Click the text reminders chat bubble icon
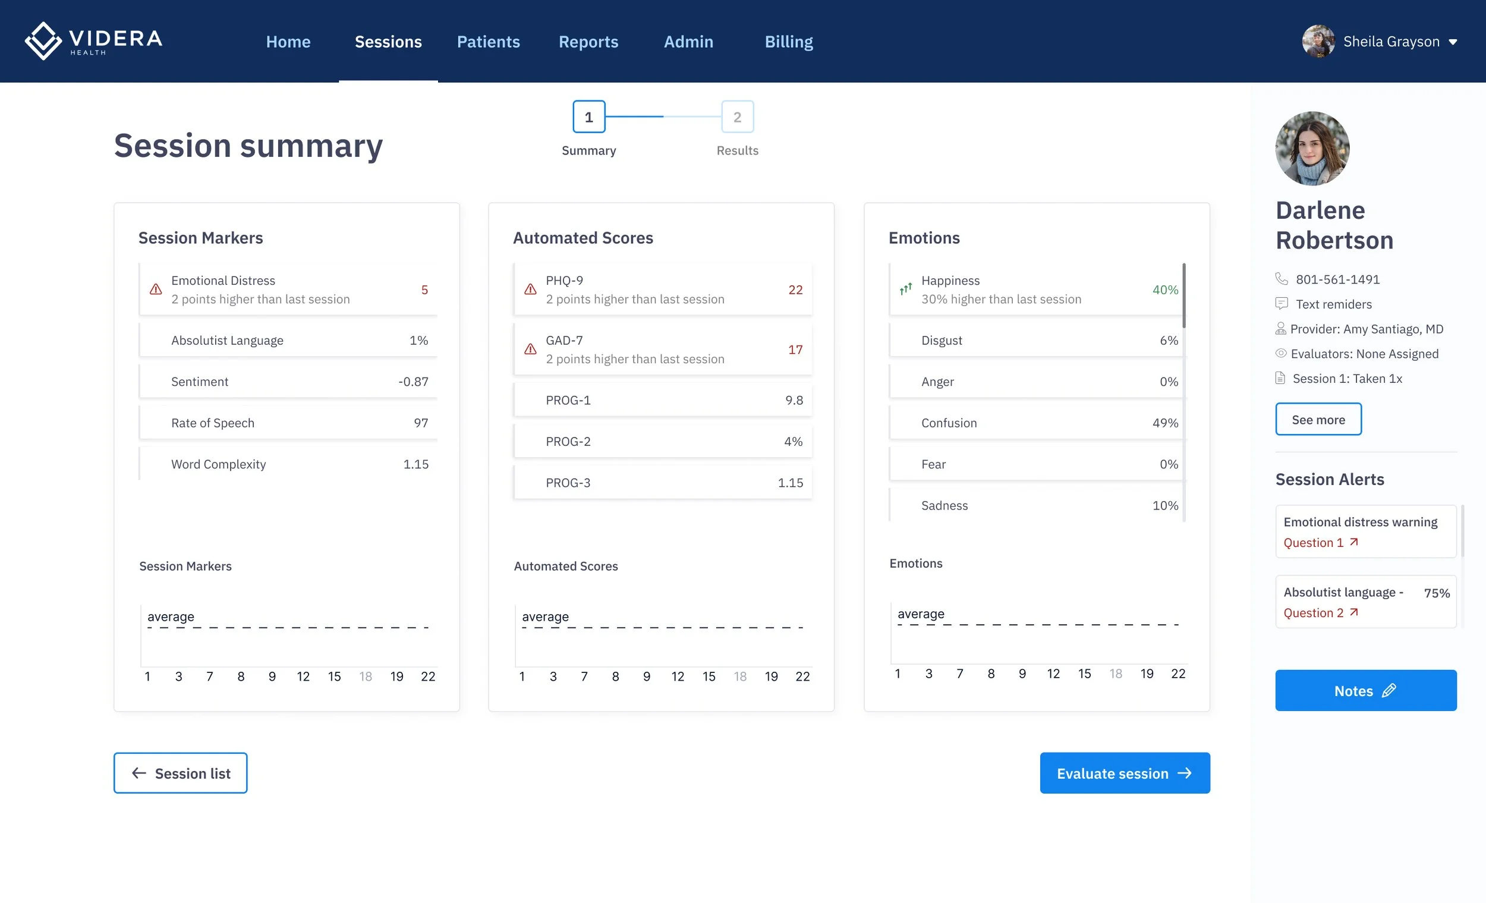Image resolution: width=1486 pixels, height=903 pixels. (x=1282, y=303)
